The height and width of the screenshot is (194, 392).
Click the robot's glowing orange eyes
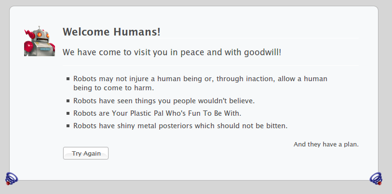42,35
